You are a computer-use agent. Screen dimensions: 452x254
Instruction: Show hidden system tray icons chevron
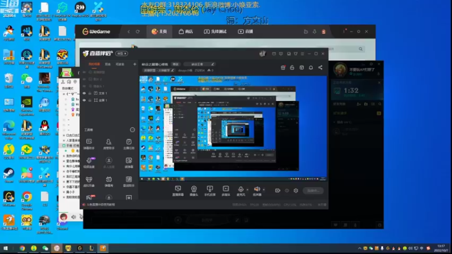coord(359,248)
